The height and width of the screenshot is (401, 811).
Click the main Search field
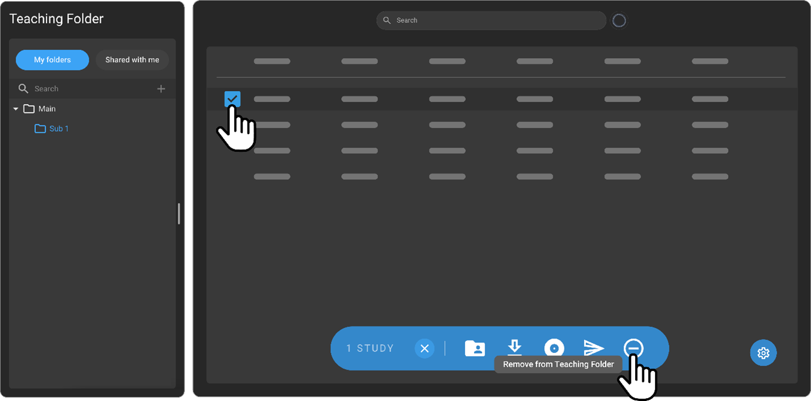point(490,20)
